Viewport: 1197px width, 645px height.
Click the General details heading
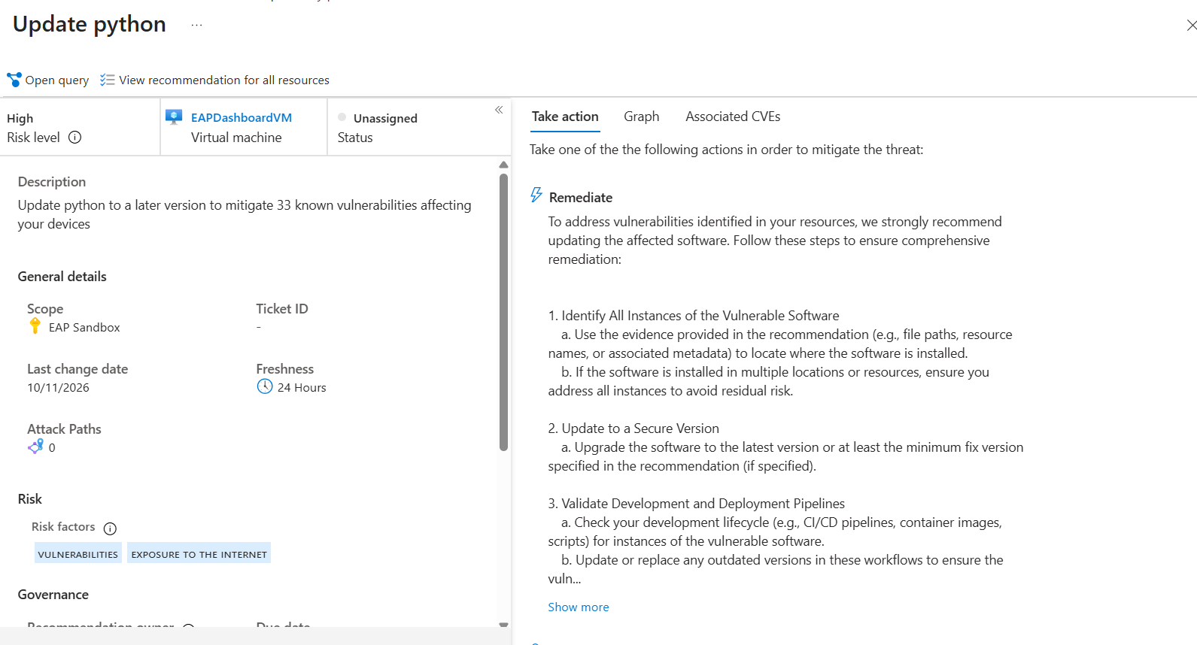[x=62, y=277]
